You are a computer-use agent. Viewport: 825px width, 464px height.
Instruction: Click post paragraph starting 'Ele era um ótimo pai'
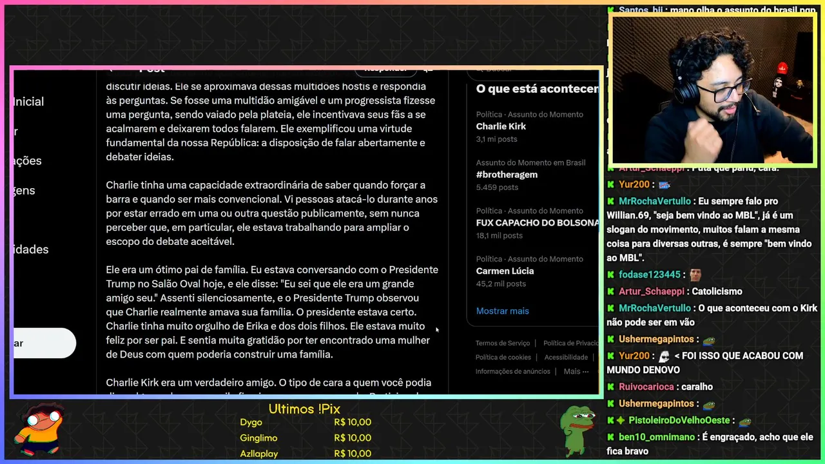coord(272,312)
